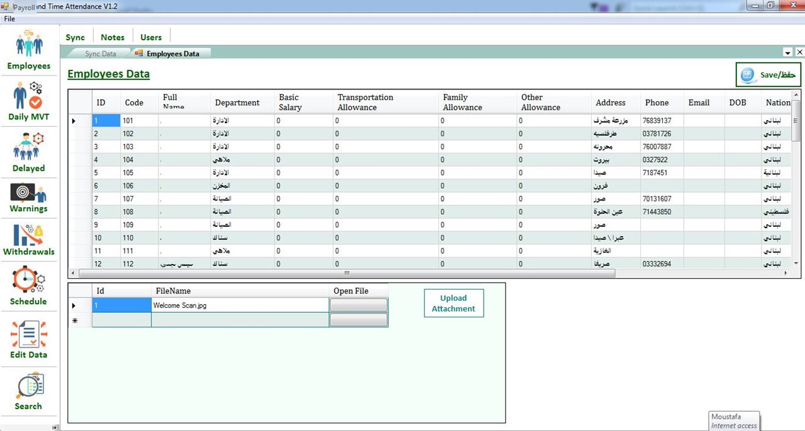The image size is (805, 431).
Task: Click the Upload Attachment button
Action: tap(453, 303)
